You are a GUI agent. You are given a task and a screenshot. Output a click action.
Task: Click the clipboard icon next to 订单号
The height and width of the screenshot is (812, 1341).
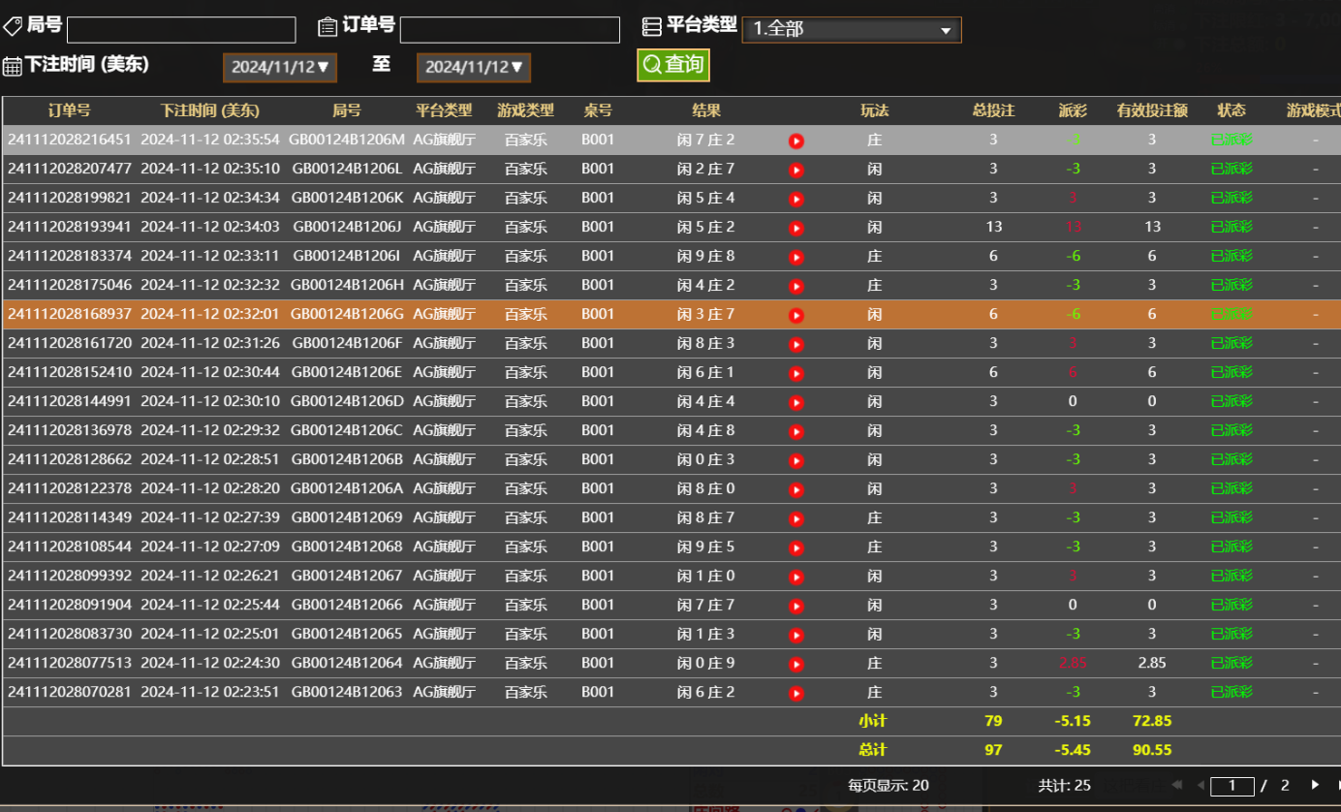click(x=327, y=25)
